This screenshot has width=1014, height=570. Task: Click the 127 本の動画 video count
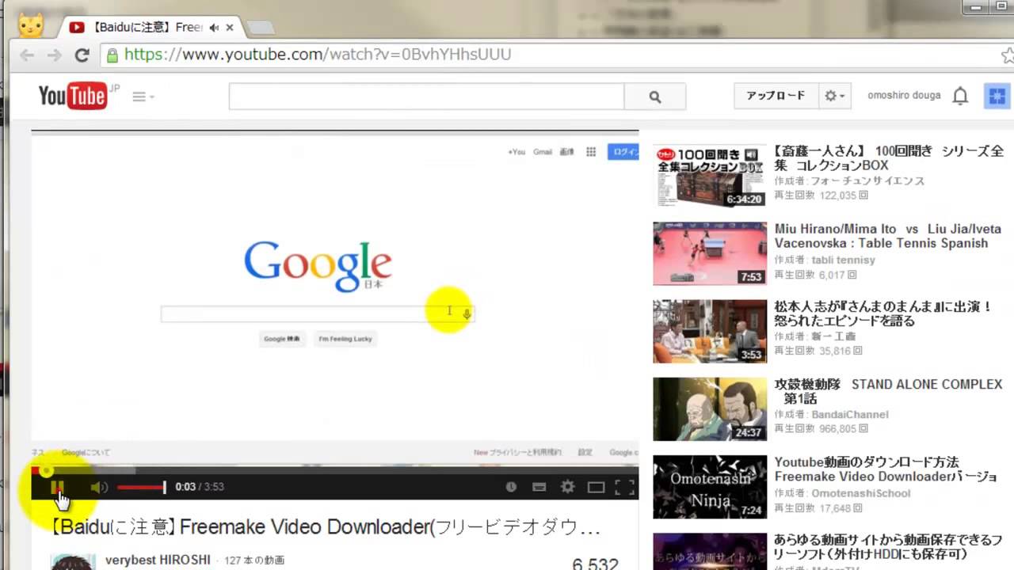(254, 560)
